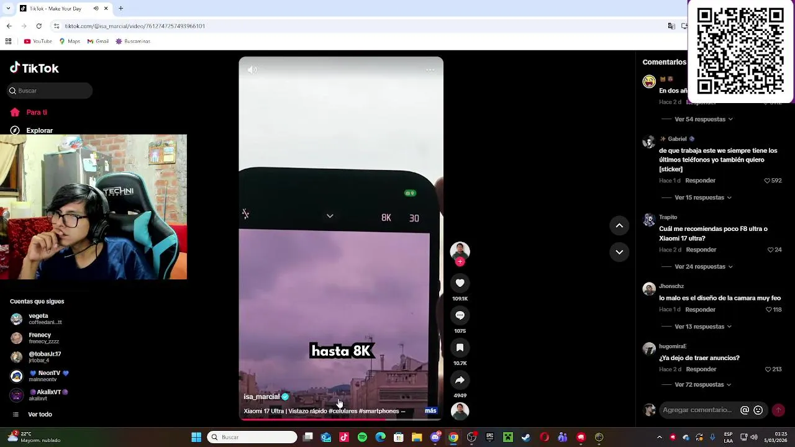795x447 pixels.
Task: Click the TikTok logo
Action: coord(34,68)
